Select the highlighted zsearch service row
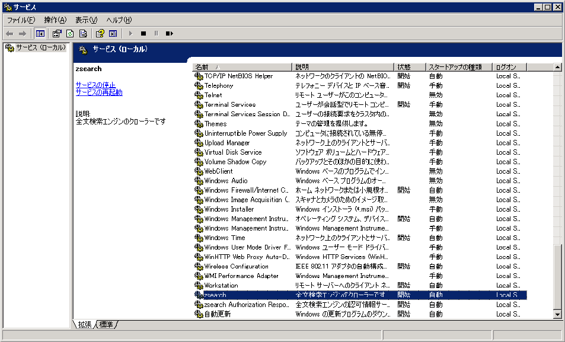Viewport: 565px width, 342px height. pos(360,295)
